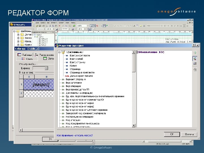Open zoom 100% dropdown
This screenshot has width=204, height=153.
point(85,29)
